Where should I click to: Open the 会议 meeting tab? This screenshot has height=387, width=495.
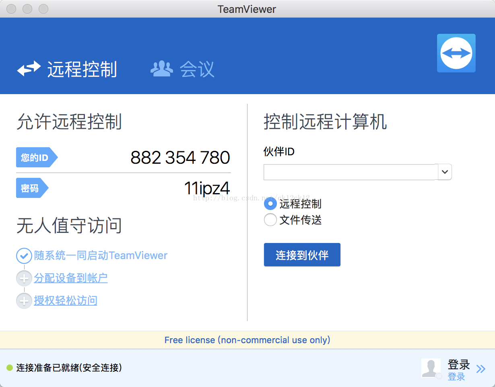click(182, 69)
